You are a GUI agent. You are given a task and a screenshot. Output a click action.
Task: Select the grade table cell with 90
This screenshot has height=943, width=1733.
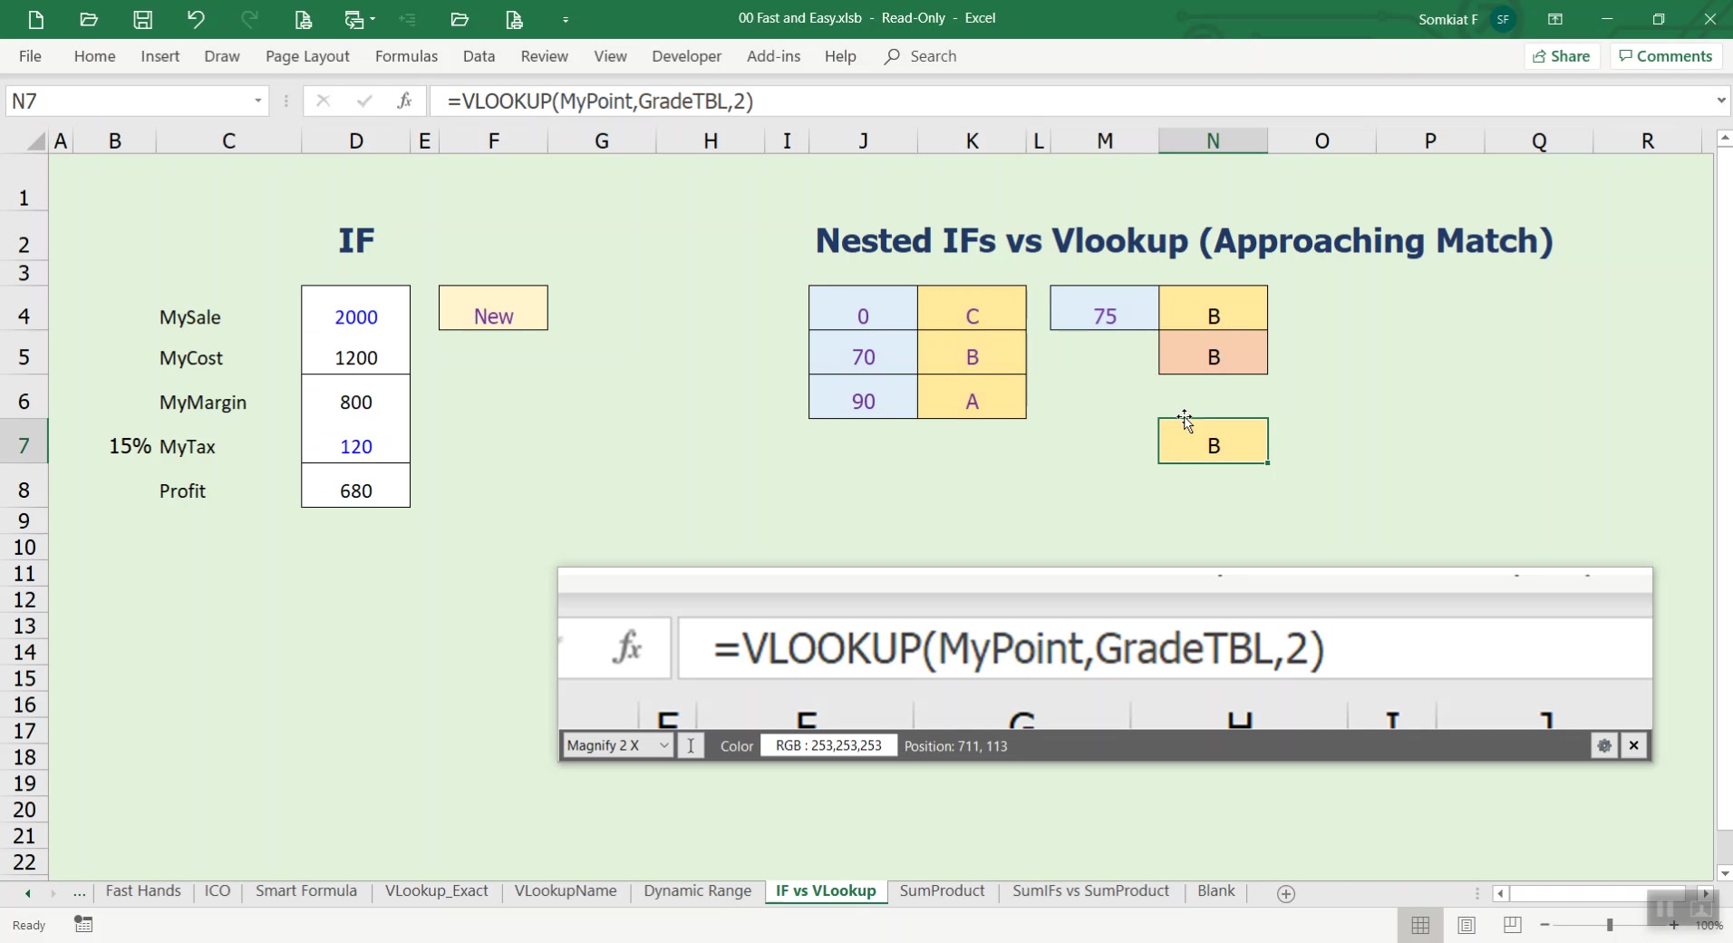(x=863, y=397)
